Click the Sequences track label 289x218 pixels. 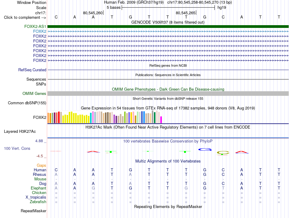(x=36, y=79)
